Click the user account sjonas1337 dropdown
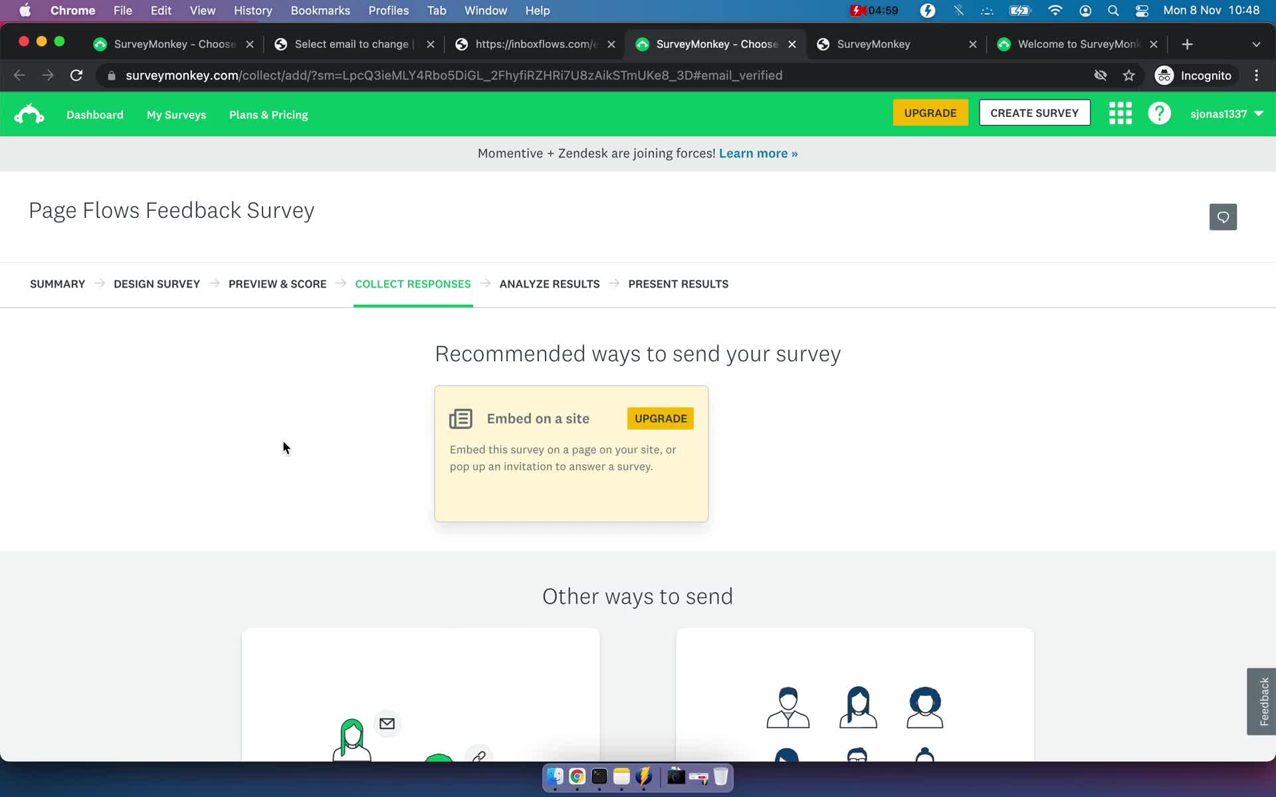 point(1227,113)
